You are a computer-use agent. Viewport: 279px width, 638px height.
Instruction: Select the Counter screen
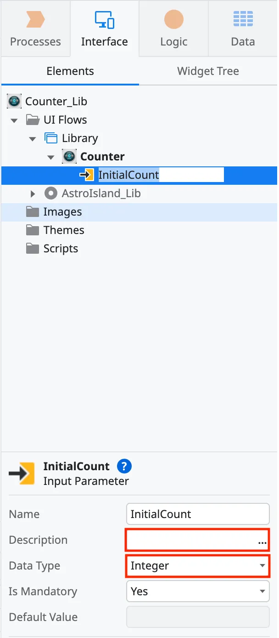coord(101,156)
